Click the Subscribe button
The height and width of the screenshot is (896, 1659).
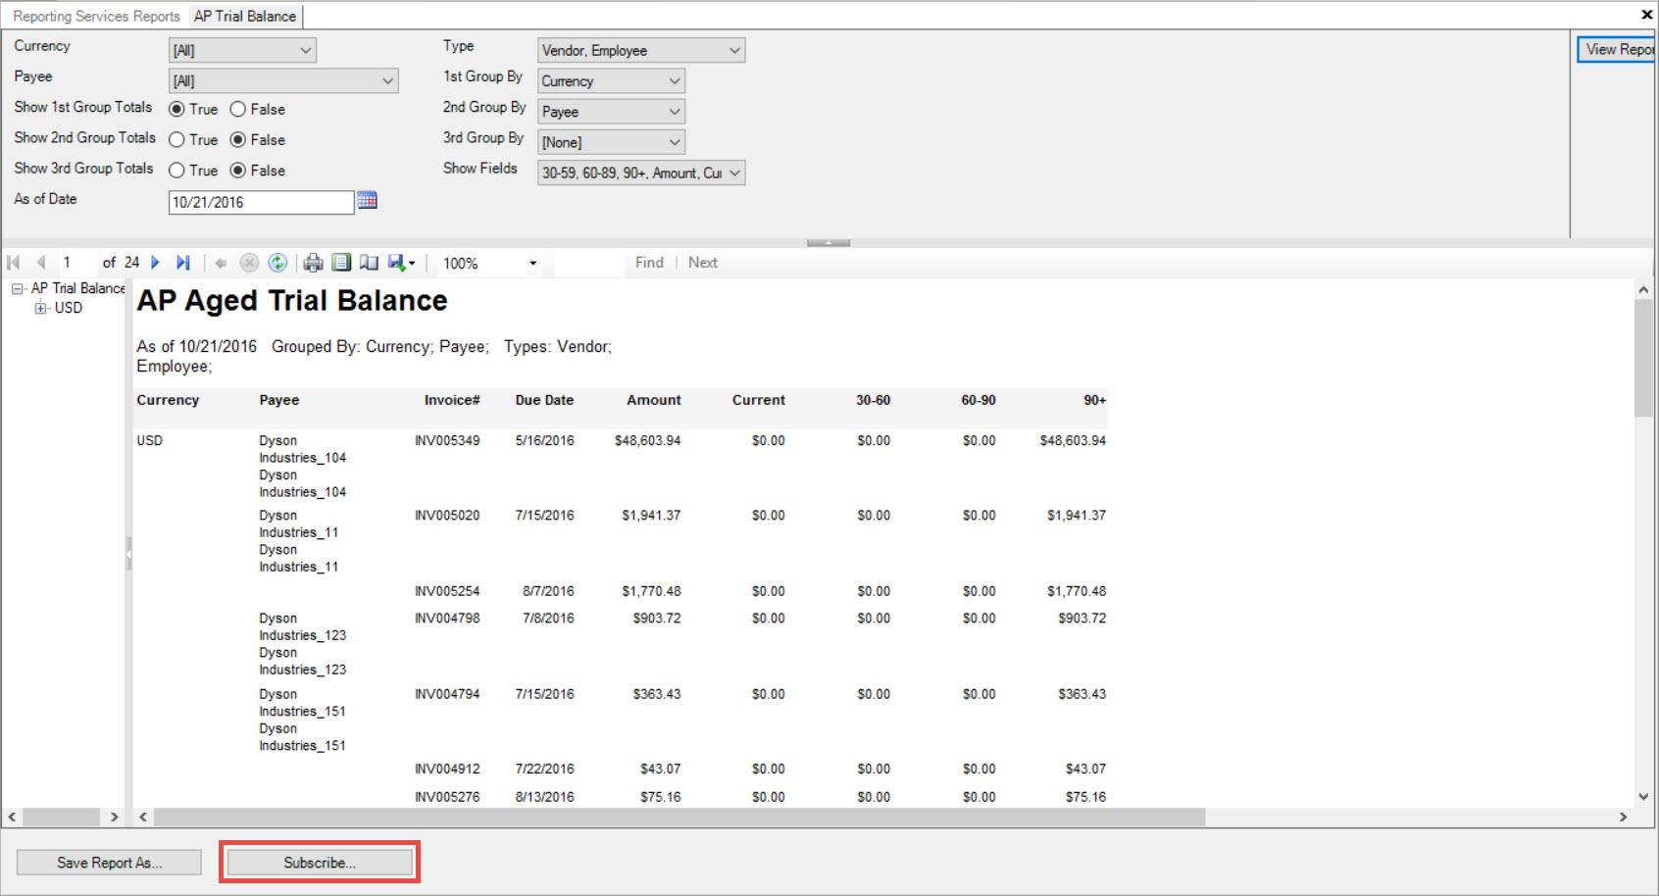(320, 863)
